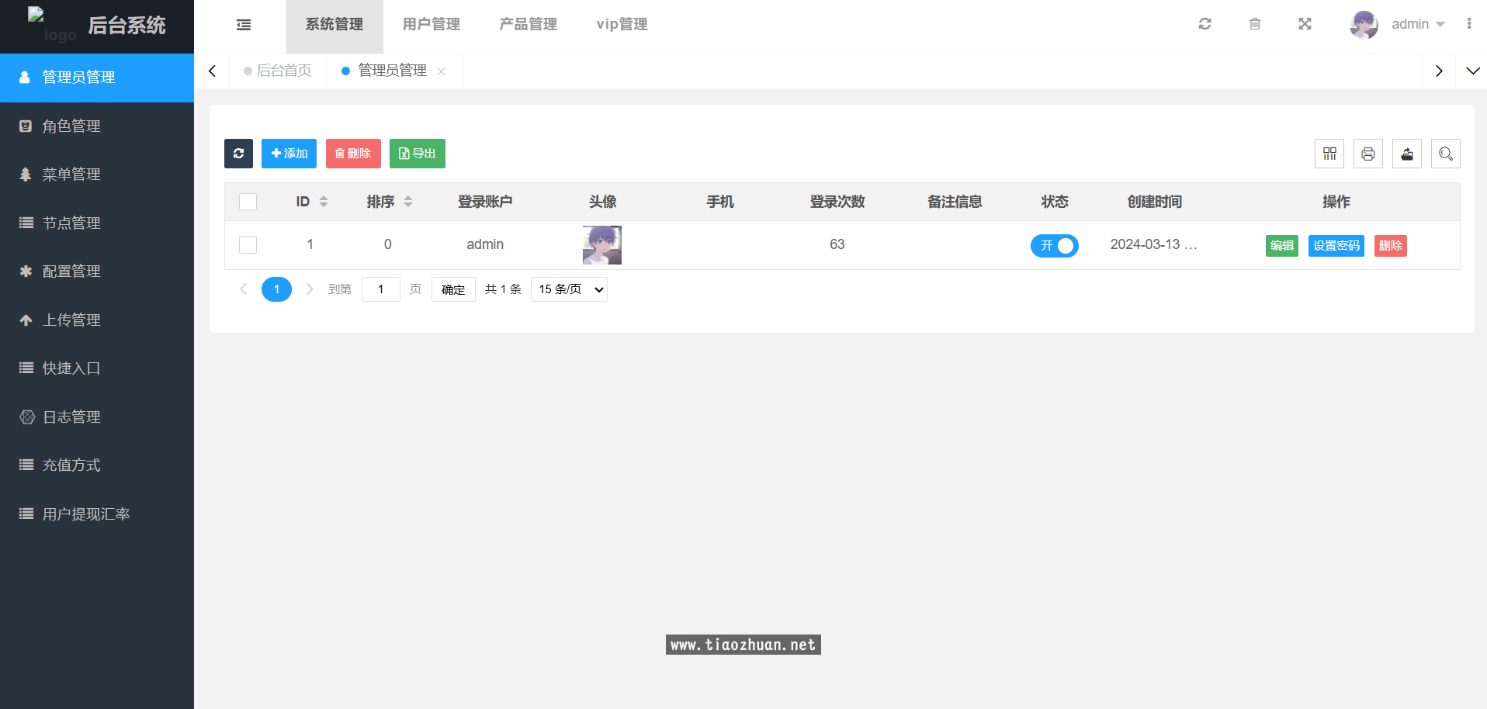Open 配置管理 in the sidebar
1487x709 pixels.
pyautogui.click(x=97, y=271)
